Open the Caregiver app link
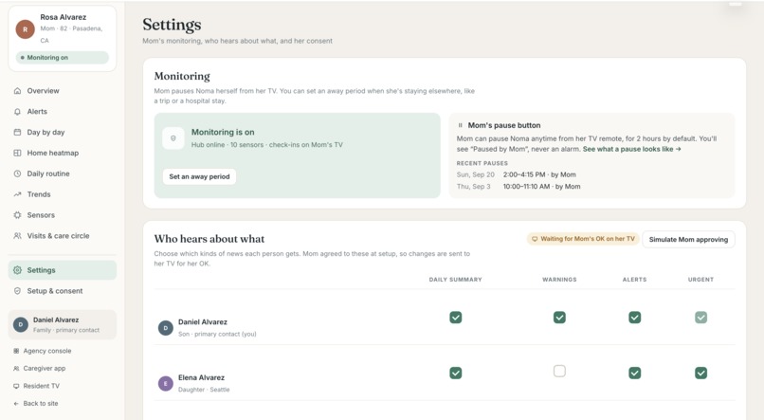 click(63, 369)
